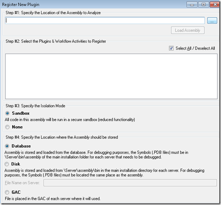Click the Load Assembly button
The width and height of the screenshot is (221, 205).
pos(188,30)
